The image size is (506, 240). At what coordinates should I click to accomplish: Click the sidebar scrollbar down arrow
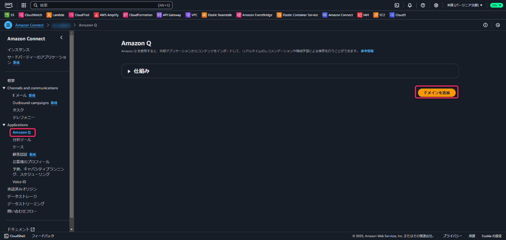coord(72,230)
